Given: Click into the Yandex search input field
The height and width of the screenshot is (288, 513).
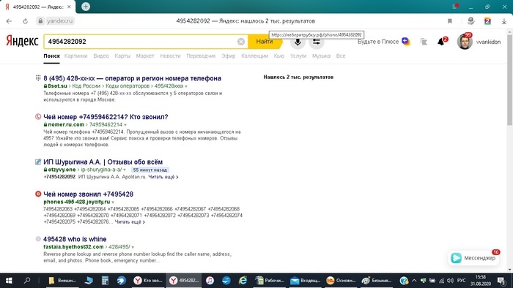Looking at the screenshot, I should point(141,42).
